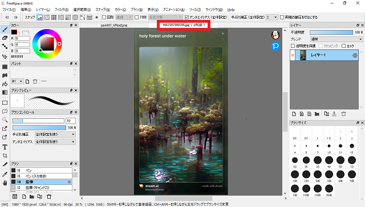Screen dimensions: 365x207
Task: Select the Text tool
Action: click(5, 147)
